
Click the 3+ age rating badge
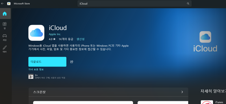31,76
